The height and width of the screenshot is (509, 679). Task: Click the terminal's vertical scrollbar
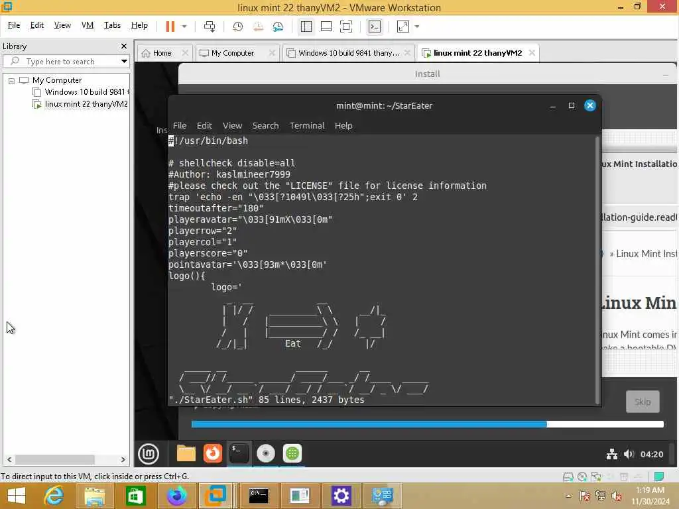pyautogui.click(x=598, y=270)
